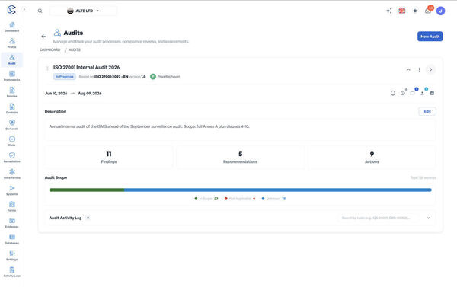Screen dimensions: 457x287
Task: Click the AUDITS breadcrumb
Action: (75, 49)
